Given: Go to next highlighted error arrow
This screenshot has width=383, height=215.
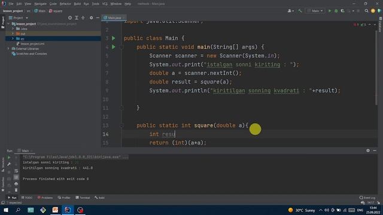Looking at the screenshot, I should point(375,24).
